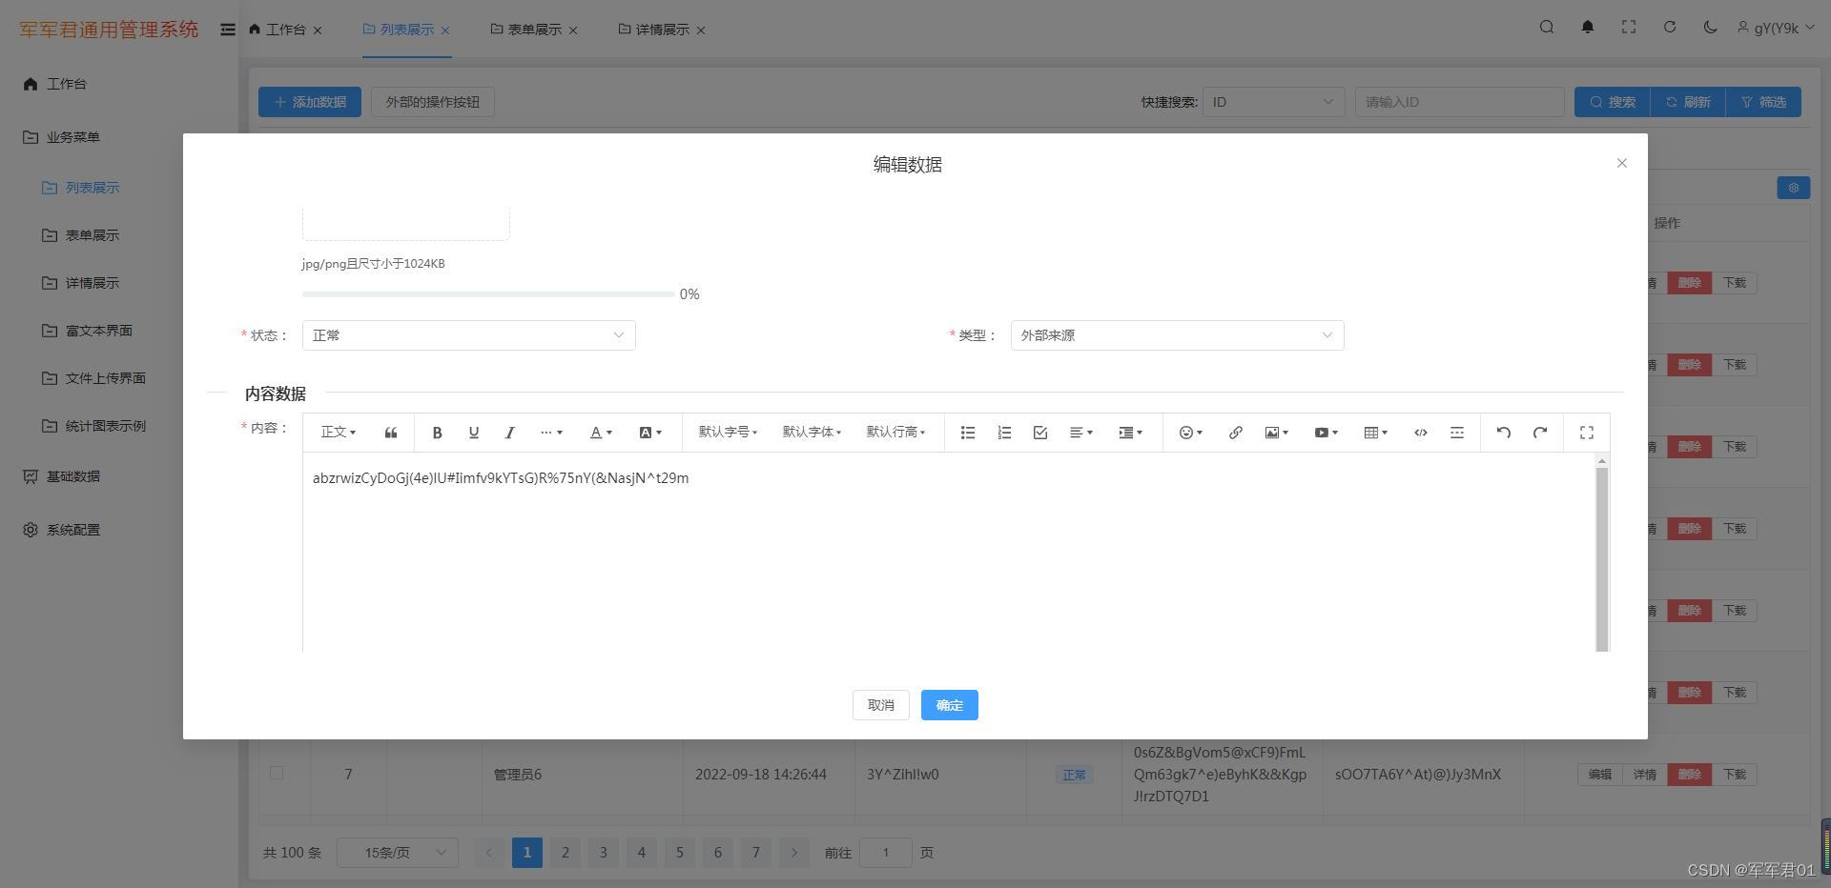Open the insert table menu
This screenshot has height=888, width=1831.
coord(1375,433)
